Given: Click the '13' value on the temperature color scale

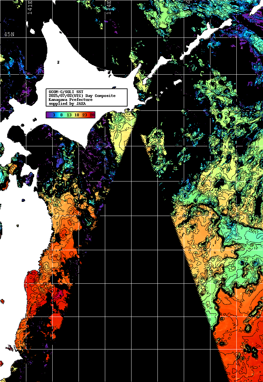Looking at the screenshot, I should 69,115.
